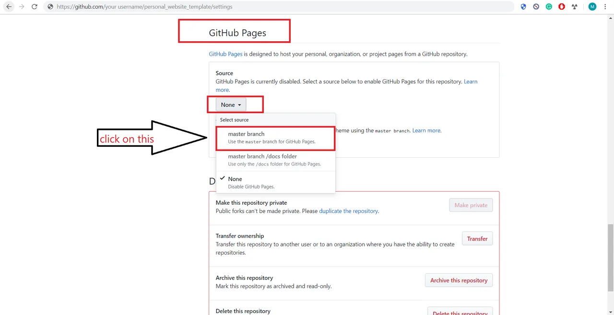
Task: Open the Chrome three-dot menu
Action: 606,7
